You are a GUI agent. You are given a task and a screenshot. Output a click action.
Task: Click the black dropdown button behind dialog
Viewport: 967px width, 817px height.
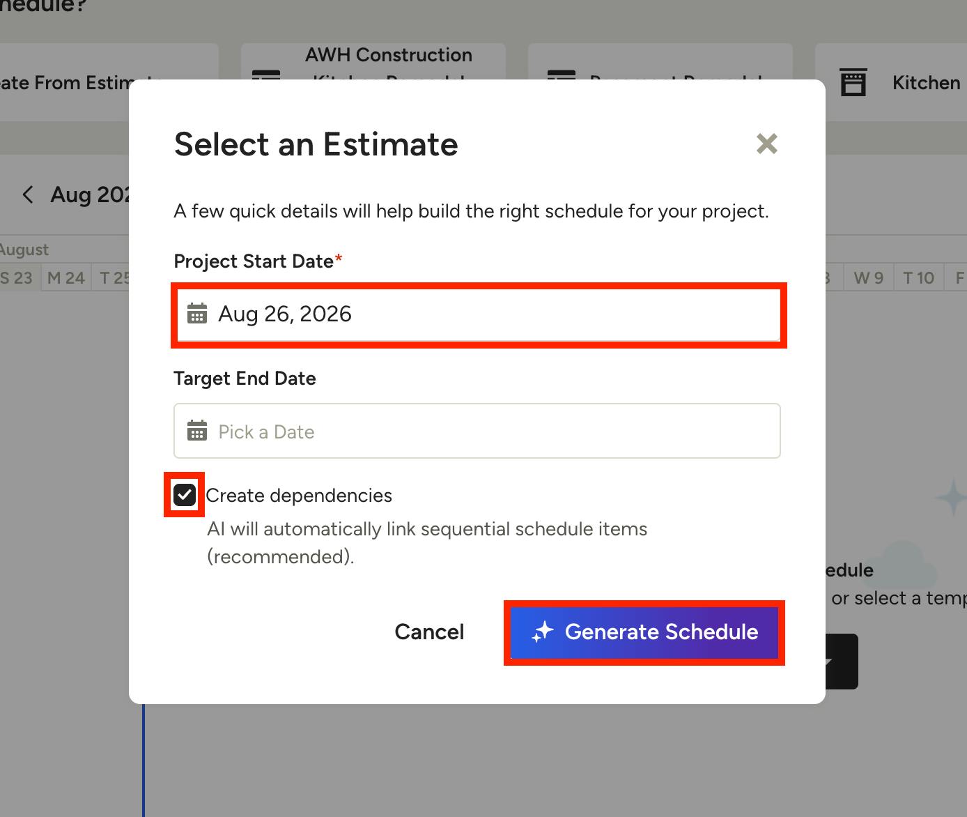coord(842,662)
